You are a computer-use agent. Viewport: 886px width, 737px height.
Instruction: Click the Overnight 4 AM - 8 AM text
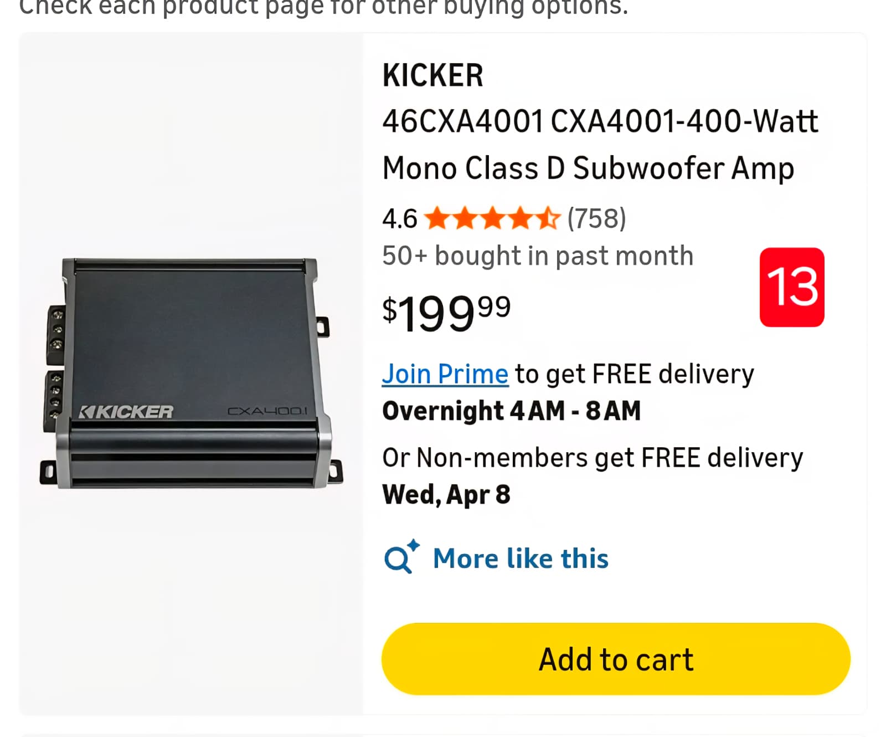coord(511,411)
